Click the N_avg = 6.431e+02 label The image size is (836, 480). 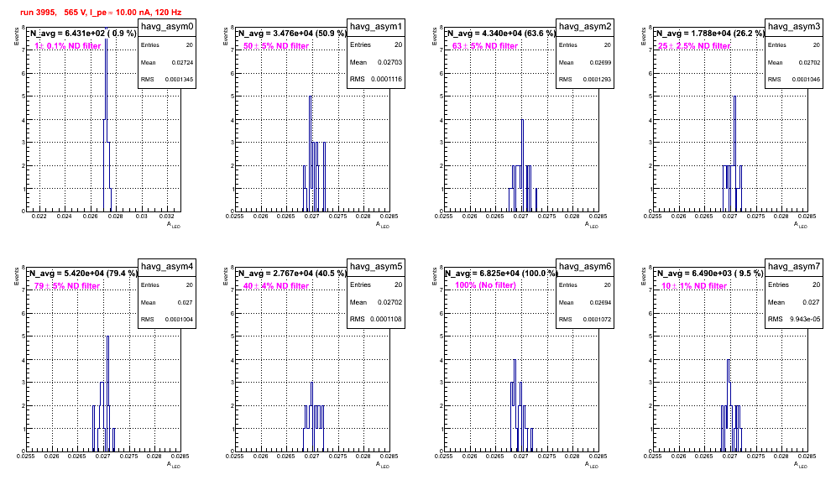[x=82, y=33]
